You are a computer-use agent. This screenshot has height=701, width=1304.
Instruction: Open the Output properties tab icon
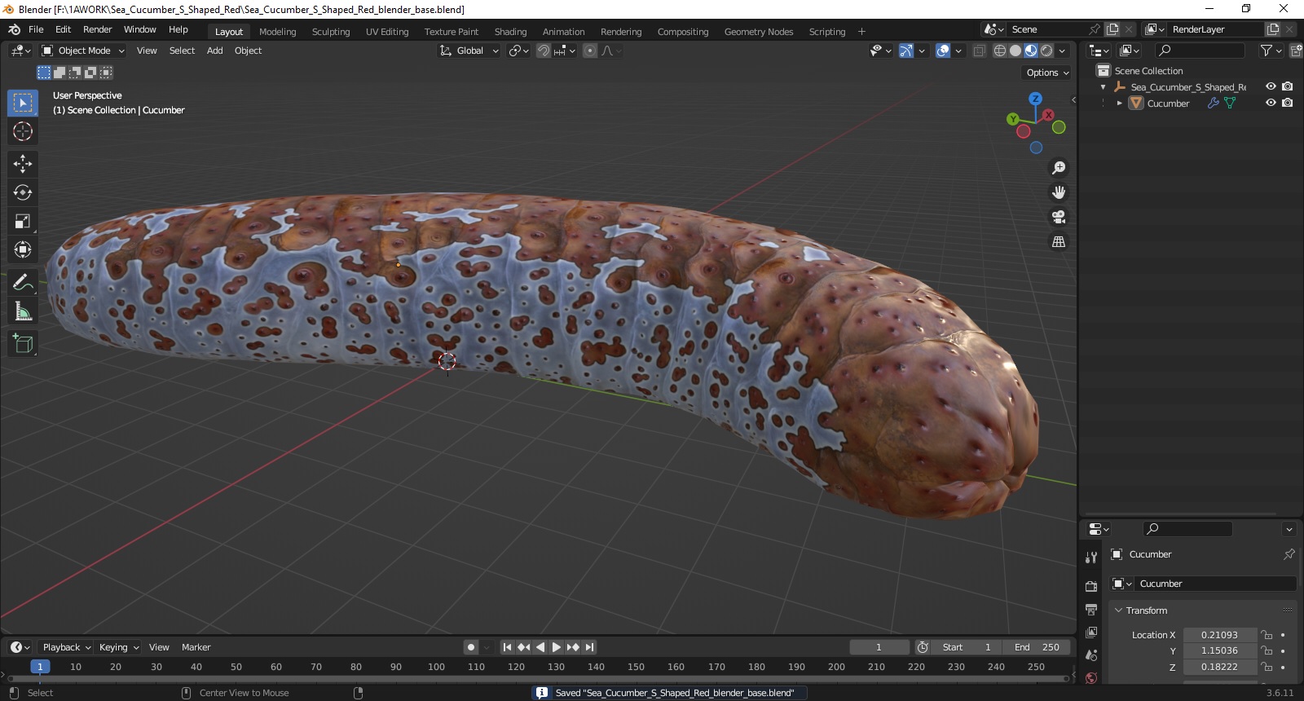coord(1091,609)
